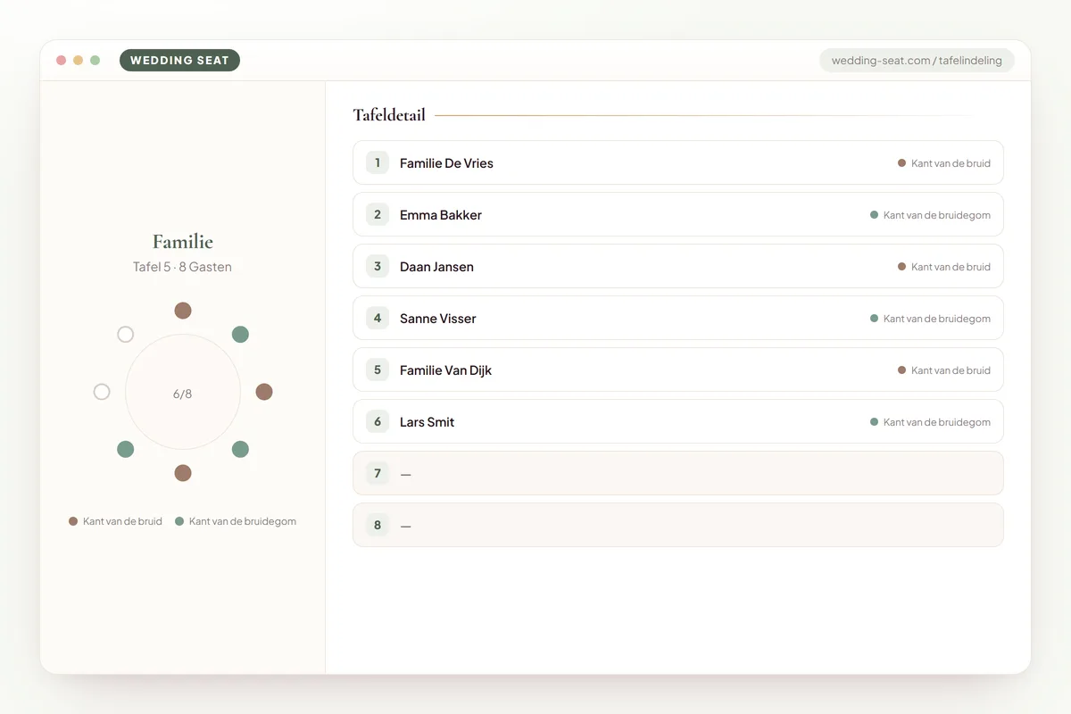Click the Tafel 5 · 8 Gasten subtitle
The image size is (1071, 714).
coord(183,267)
